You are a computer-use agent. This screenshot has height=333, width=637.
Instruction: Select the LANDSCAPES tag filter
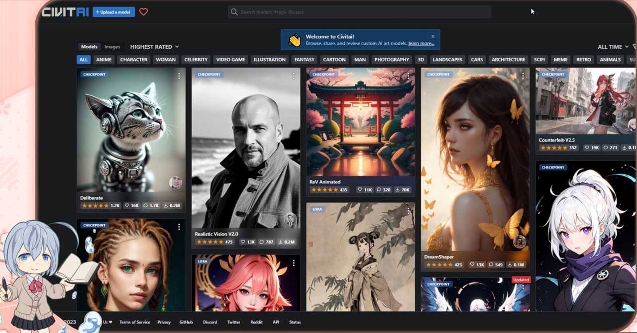coord(447,60)
